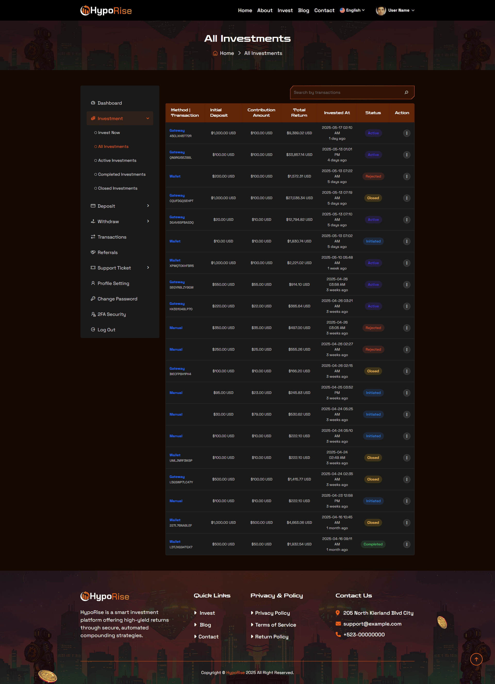Click About in top navigation
495x684 pixels.
point(265,11)
